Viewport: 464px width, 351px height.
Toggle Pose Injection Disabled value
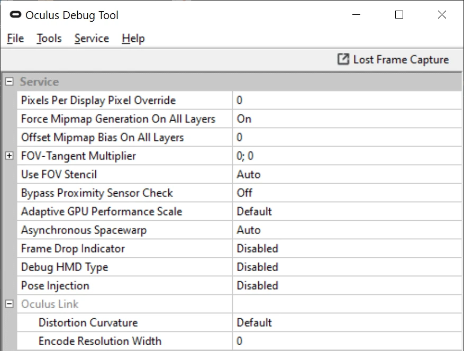click(x=347, y=285)
